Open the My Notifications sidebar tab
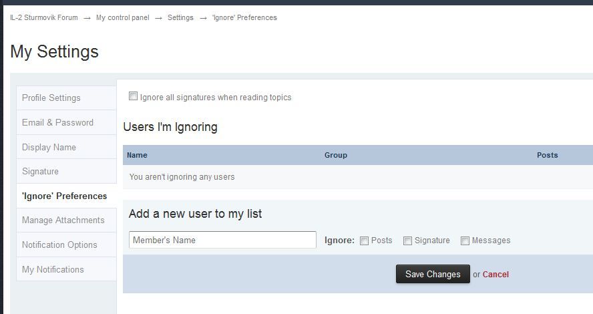Screen dimensions: 593x314 point(53,269)
